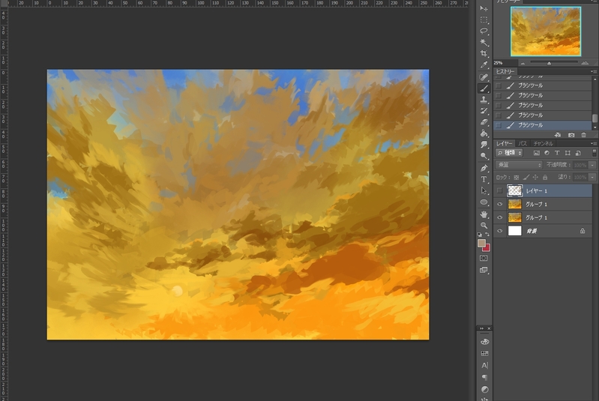Open the Layers panel flyout menu
Viewport: 599px width, 401px height.
[594, 144]
